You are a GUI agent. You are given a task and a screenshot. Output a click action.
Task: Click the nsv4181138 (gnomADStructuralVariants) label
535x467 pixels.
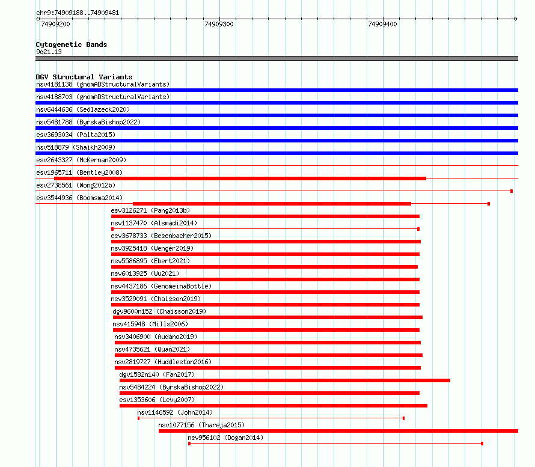[x=103, y=84]
